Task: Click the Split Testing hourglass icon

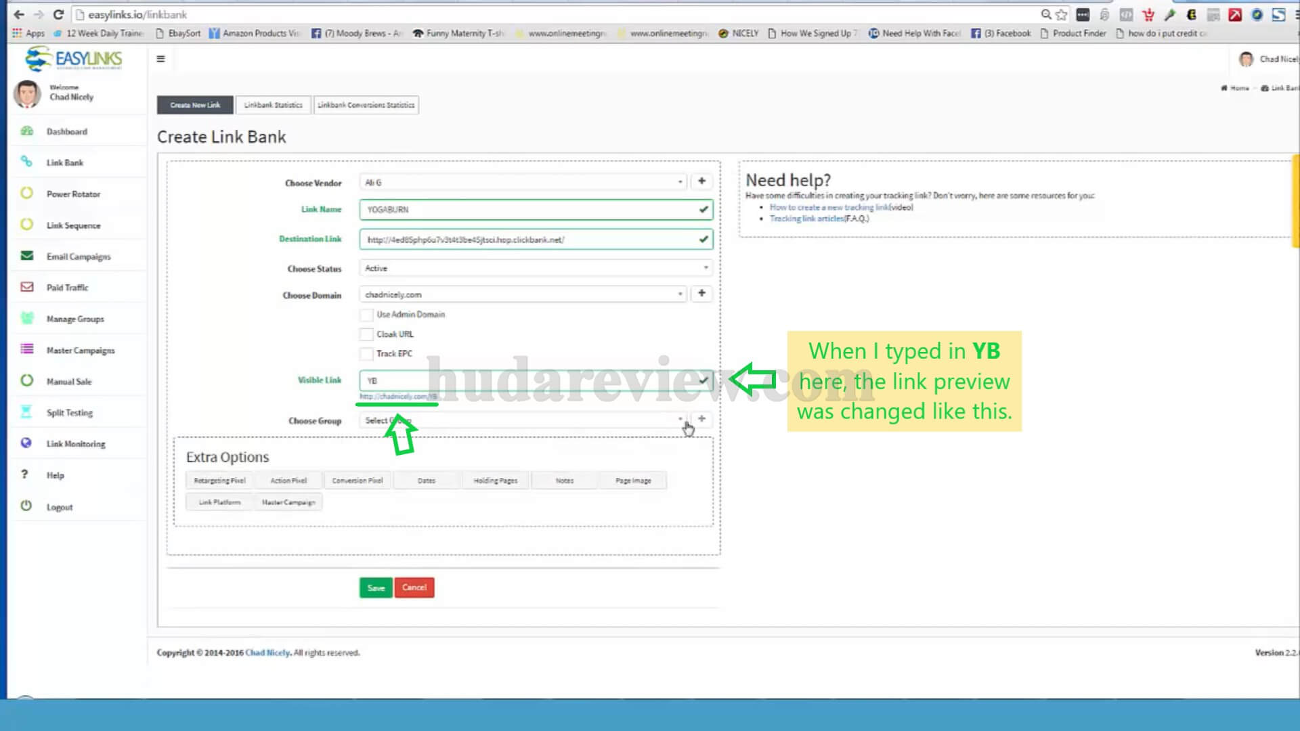Action: pyautogui.click(x=26, y=412)
